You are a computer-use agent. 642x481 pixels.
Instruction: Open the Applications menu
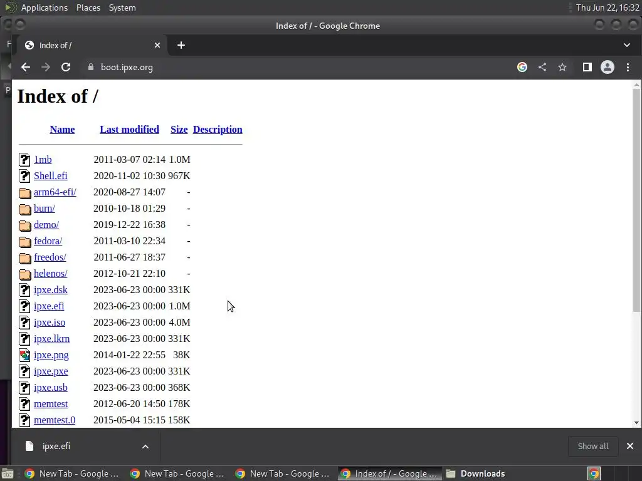coord(45,8)
